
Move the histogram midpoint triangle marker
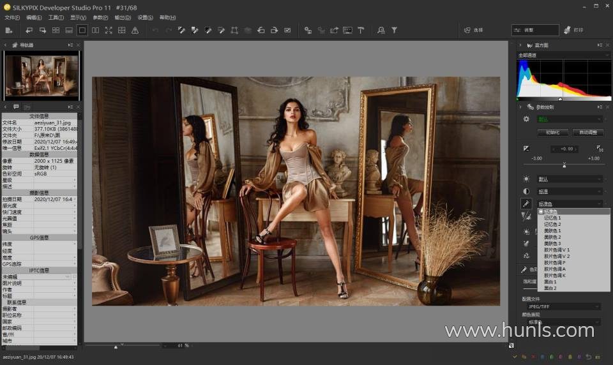click(560, 99)
